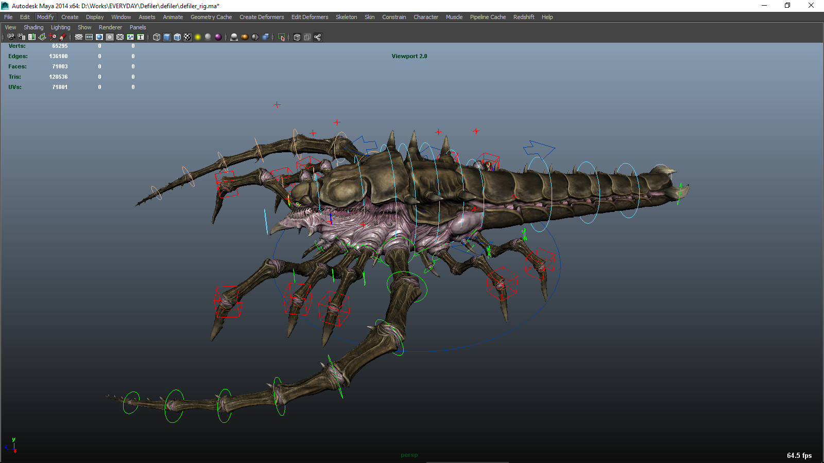This screenshot has height=463, width=824.
Task: Open the Renderer panel menu
Action: click(x=110, y=27)
